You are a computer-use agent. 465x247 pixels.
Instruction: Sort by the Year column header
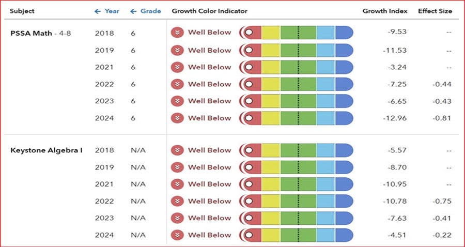coord(107,11)
